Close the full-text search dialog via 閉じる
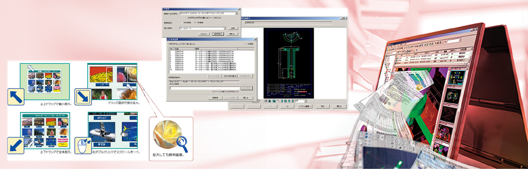Image resolution: width=528 pixels, height=169 pixels. pyautogui.click(x=232, y=34)
